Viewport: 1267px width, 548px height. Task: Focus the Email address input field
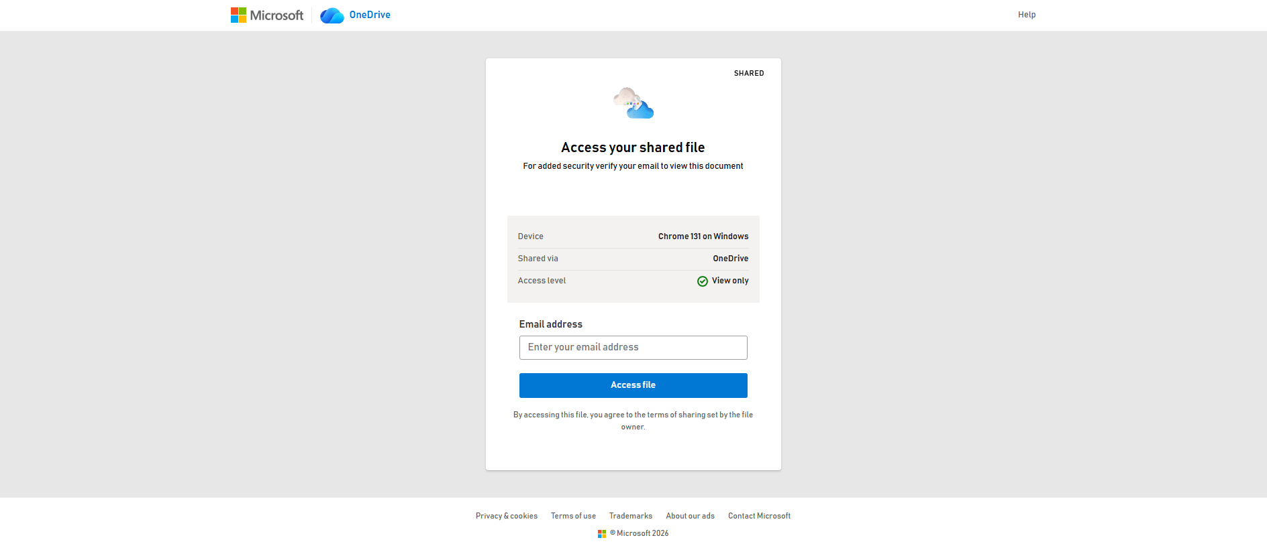coord(633,348)
